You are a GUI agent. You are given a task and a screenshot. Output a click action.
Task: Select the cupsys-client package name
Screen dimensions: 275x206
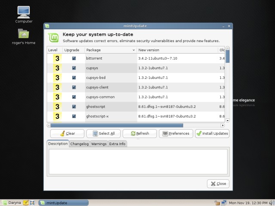click(97, 87)
